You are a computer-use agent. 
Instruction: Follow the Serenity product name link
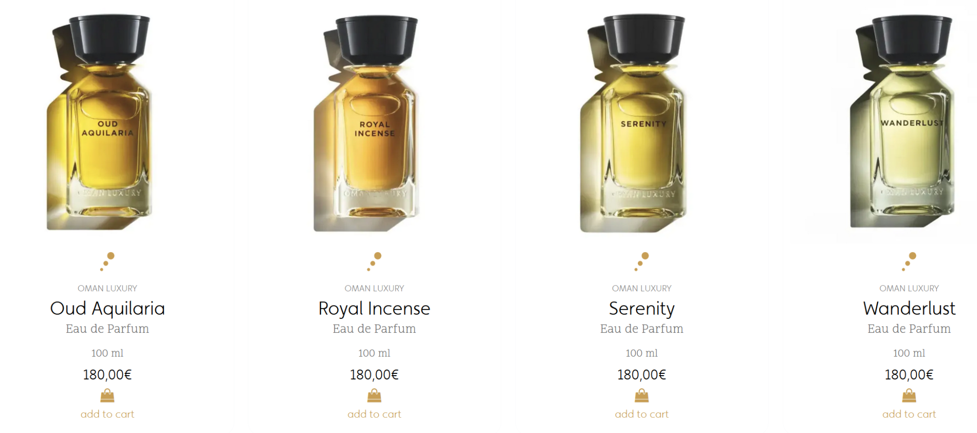click(642, 308)
